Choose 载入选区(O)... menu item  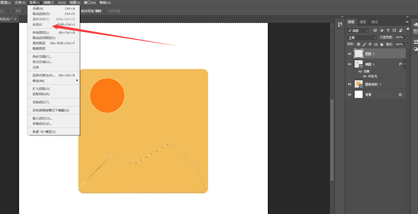click(x=54, y=118)
